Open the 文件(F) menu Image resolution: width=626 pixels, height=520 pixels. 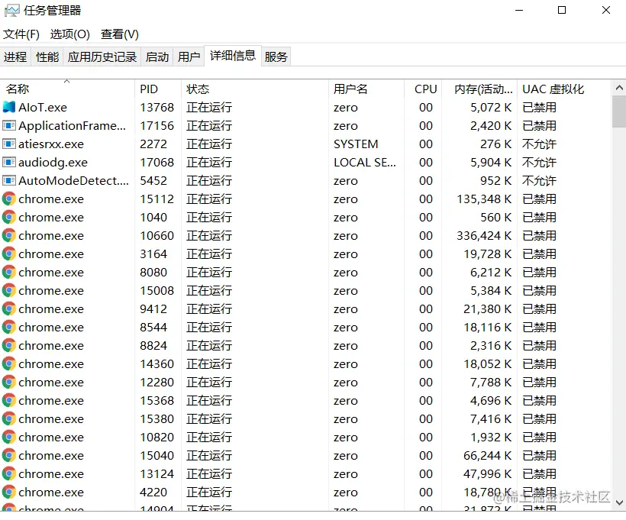click(x=21, y=34)
